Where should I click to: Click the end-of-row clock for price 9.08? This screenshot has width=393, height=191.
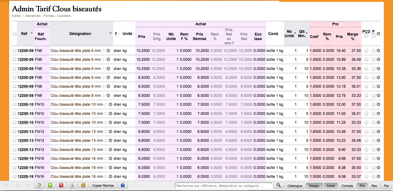378,176
